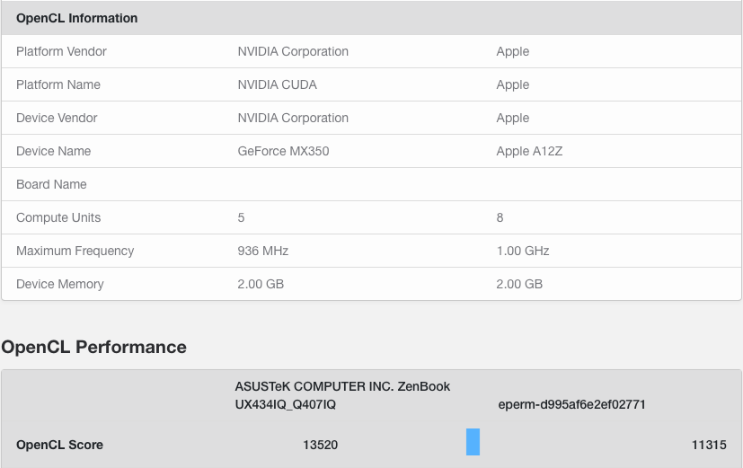The width and height of the screenshot is (743, 468).
Task: Click the blue OpenCL score comparison bar
Action: (x=473, y=442)
